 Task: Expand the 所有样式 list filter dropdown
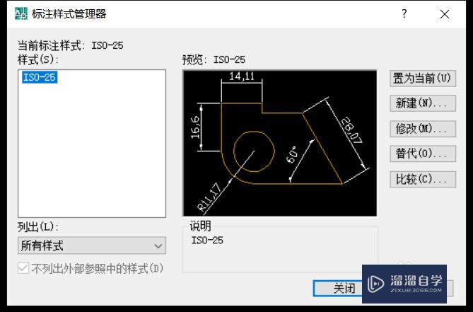92,245
